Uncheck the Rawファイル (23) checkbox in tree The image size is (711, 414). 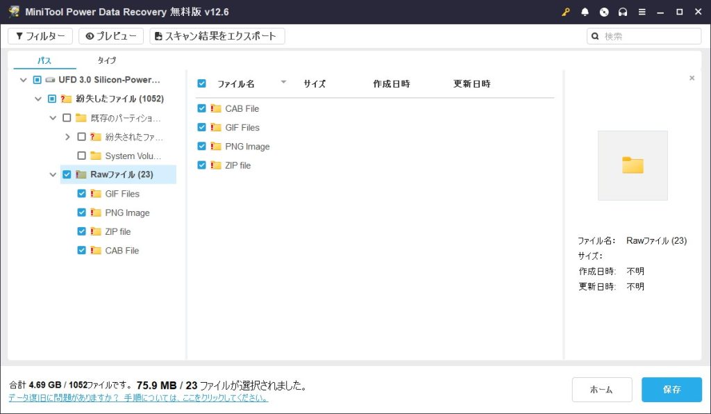click(x=67, y=174)
